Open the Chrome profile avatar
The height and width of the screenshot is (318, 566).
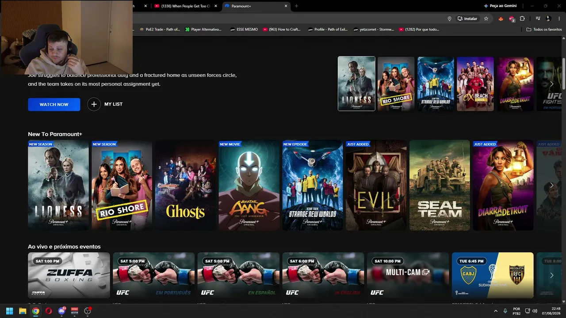(x=548, y=19)
